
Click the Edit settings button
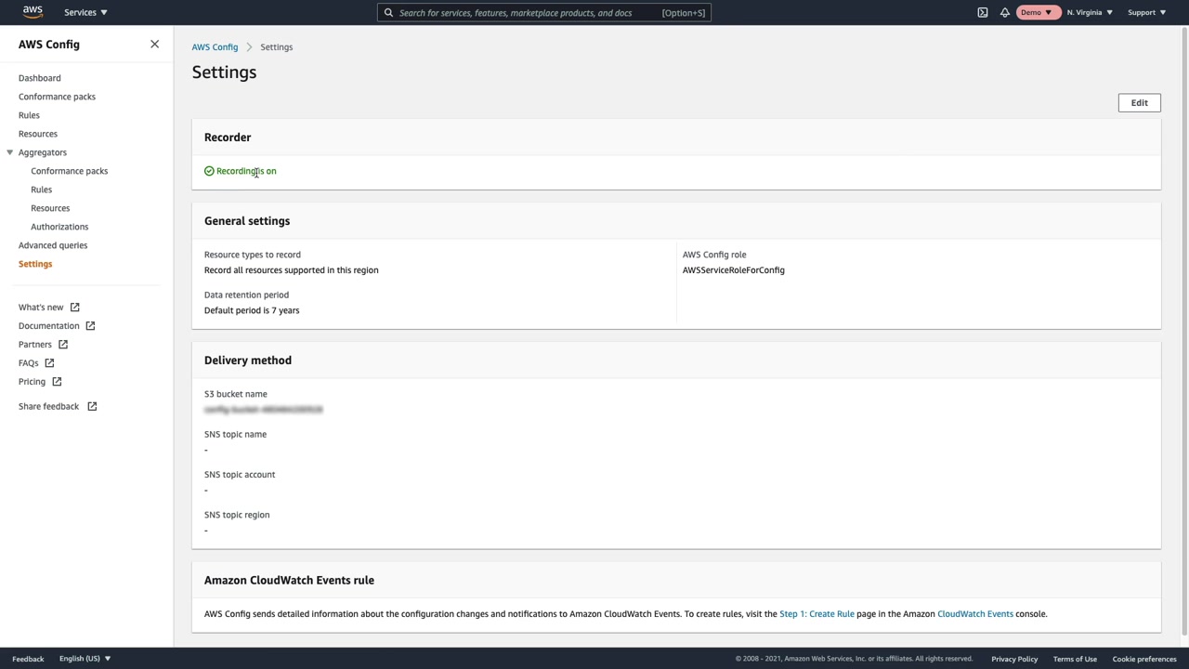(1139, 103)
